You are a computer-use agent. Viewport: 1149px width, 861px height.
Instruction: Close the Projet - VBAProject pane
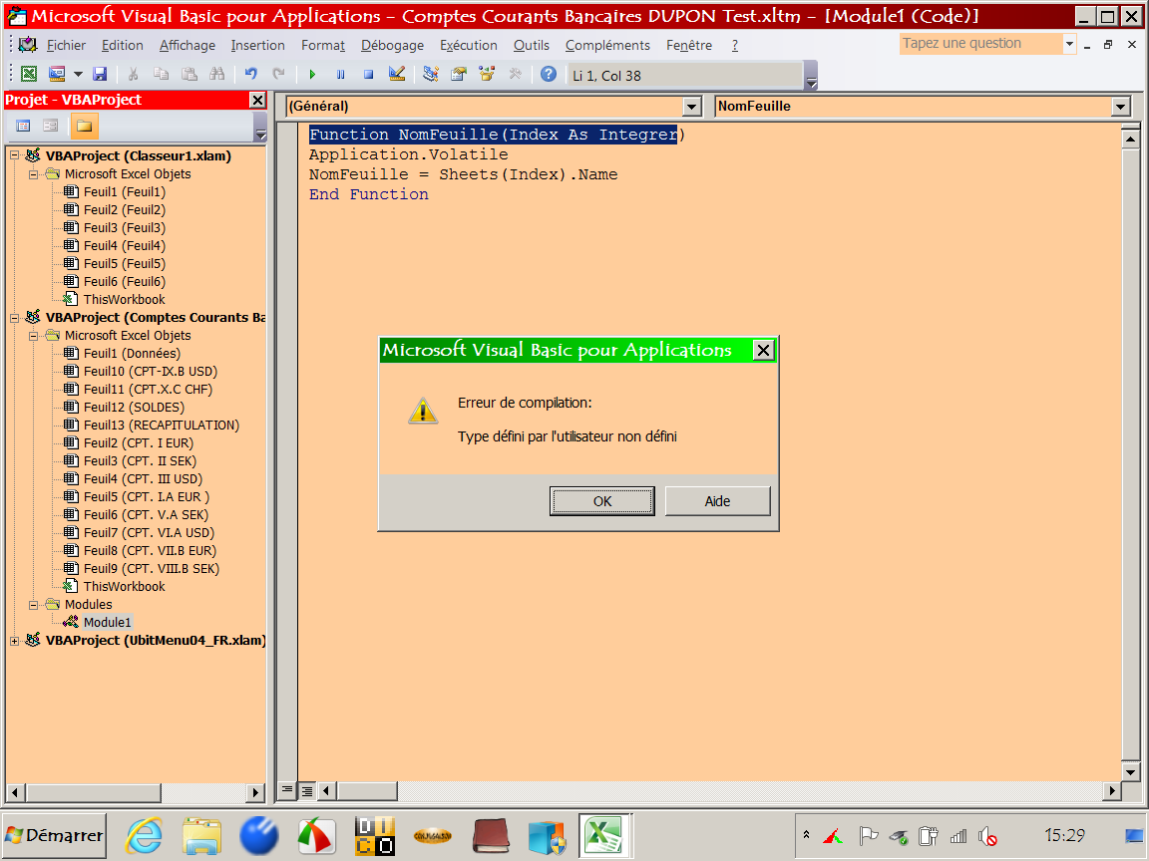(257, 100)
